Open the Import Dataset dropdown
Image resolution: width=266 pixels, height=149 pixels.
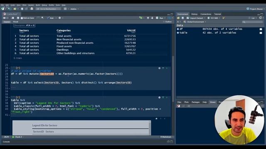point(196,18)
